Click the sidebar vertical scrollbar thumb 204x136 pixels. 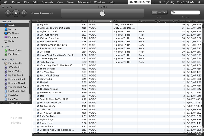click(x=30, y=49)
